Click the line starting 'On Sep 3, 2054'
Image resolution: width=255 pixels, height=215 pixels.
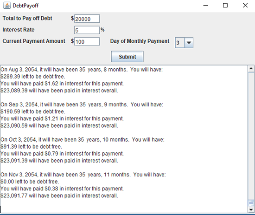pos(82,104)
